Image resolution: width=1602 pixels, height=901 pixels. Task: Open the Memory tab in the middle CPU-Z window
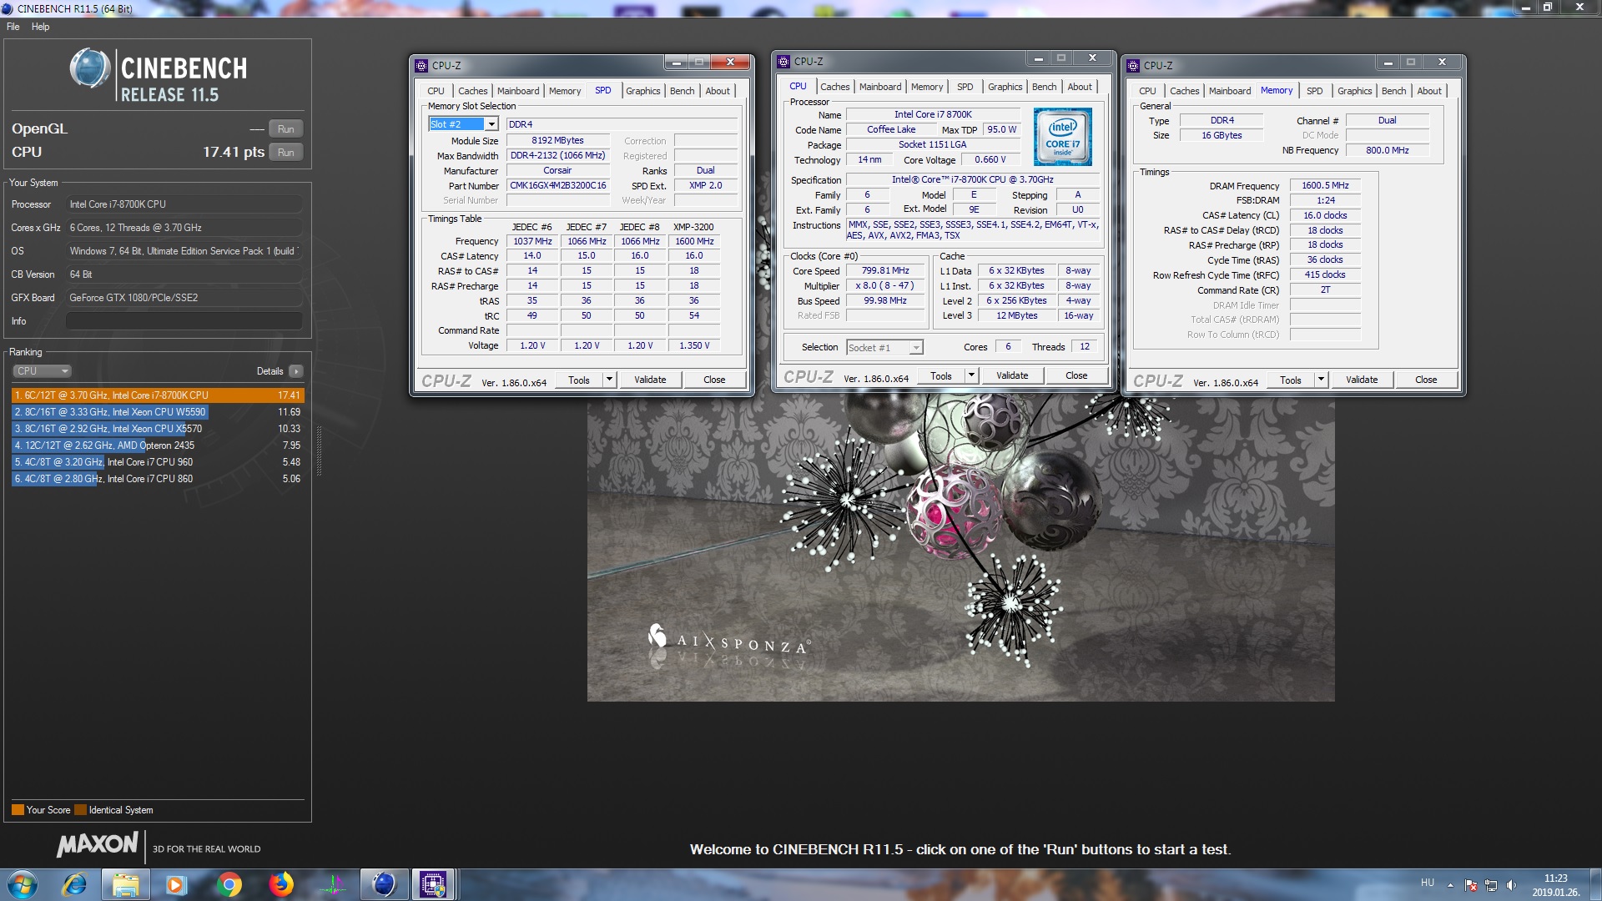927,87
